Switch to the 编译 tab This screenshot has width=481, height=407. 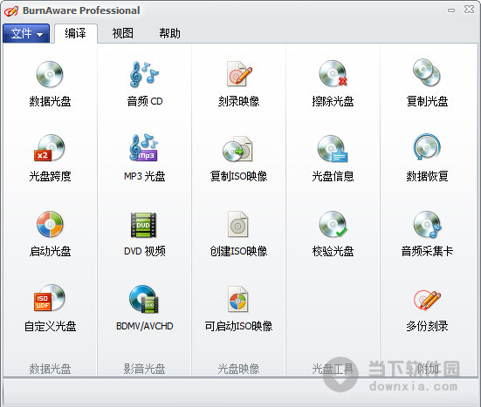[x=76, y=33]
